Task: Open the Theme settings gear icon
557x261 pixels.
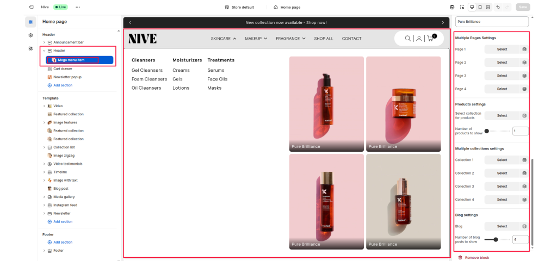Action: tap(30, 35)
